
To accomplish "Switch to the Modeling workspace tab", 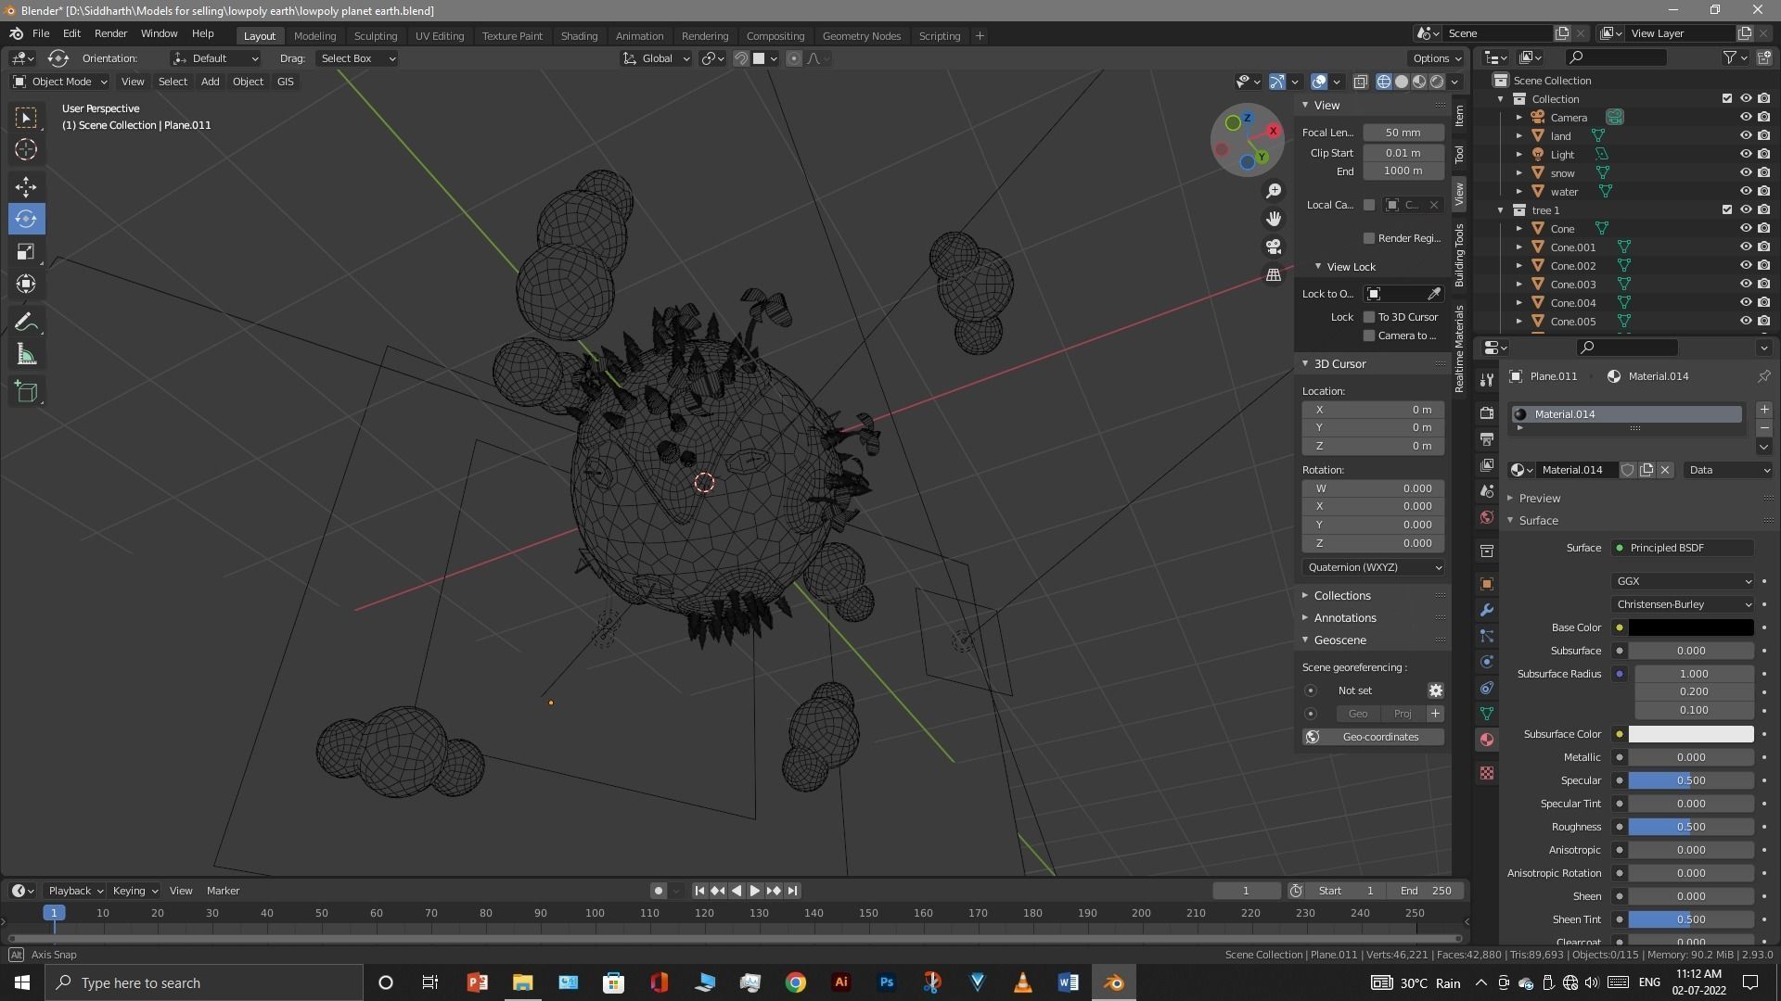I will 314,36.
